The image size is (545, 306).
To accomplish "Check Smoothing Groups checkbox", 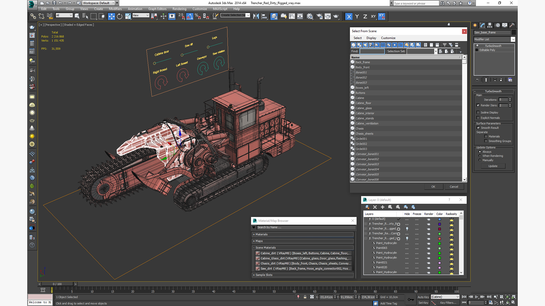I will point(486,141).
